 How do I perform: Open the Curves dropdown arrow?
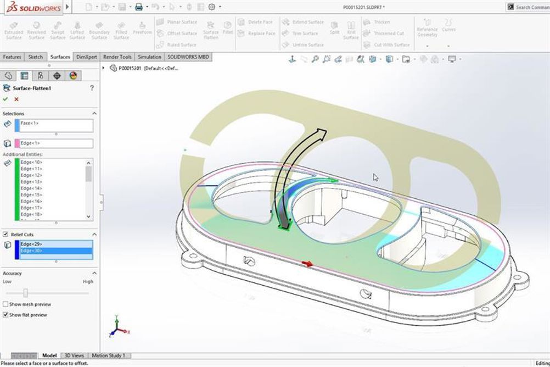(x=448, y=46)
